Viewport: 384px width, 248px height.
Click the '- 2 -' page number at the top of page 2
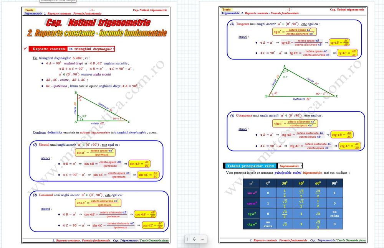coord(289,10)
